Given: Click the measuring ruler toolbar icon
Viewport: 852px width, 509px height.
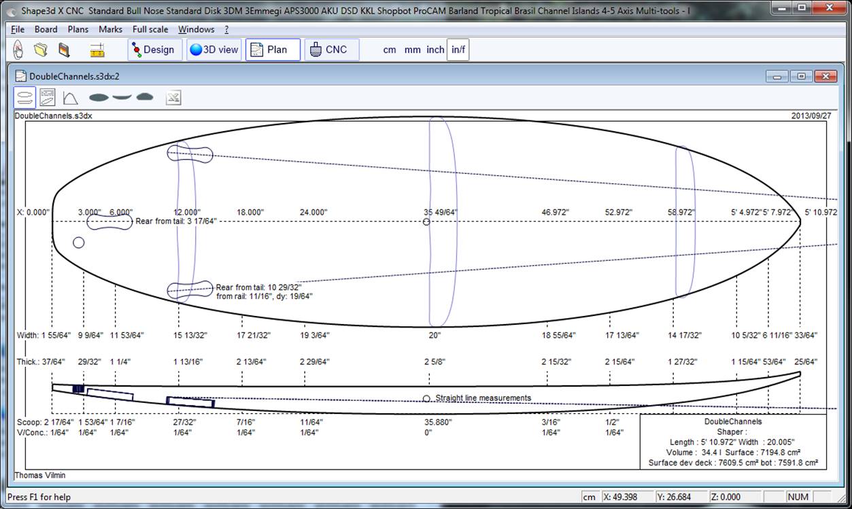Looking at the screenshot, I should pos(97,50).
